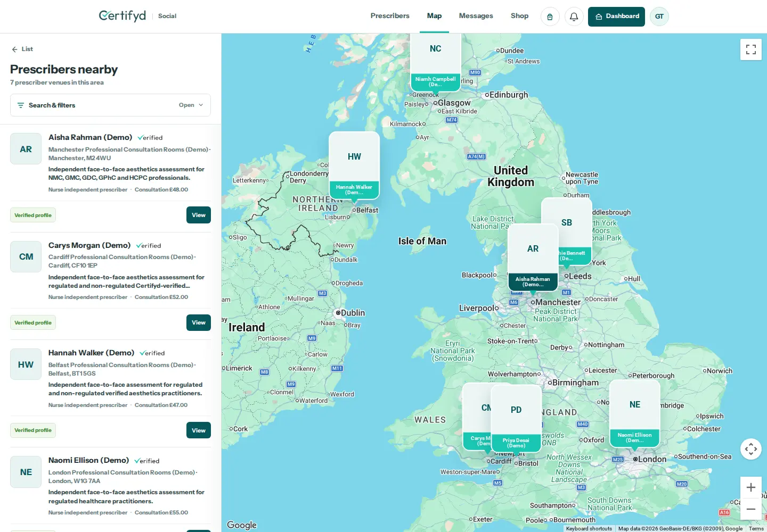The width and height of the screenshot is (767, 532).
Task: Open notifications bell
Action: (574, 16)
